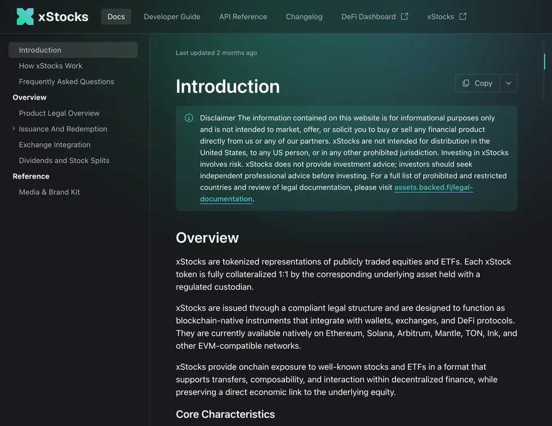
Task: Click the external-link icon beside xStocks nav item
Action: click(463, 16)
